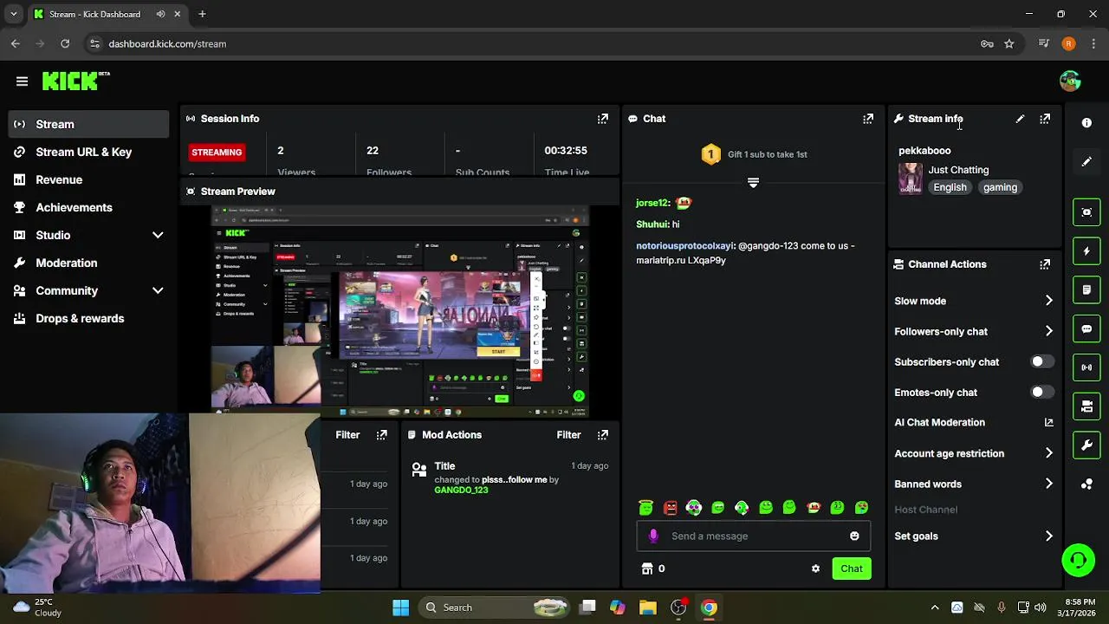Screen dimensions: 1109x624
Task: Click the shop icon below message box
Action: tap(646, 569)
